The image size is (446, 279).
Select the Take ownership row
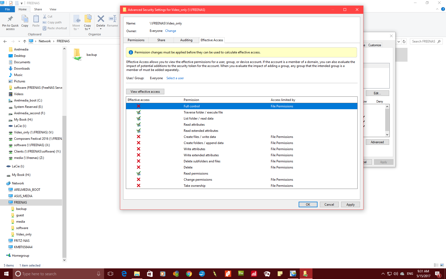click(x=242, y=186)
